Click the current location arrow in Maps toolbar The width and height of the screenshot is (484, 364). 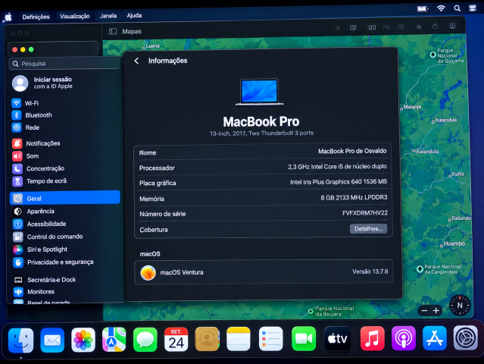[338, 28]
